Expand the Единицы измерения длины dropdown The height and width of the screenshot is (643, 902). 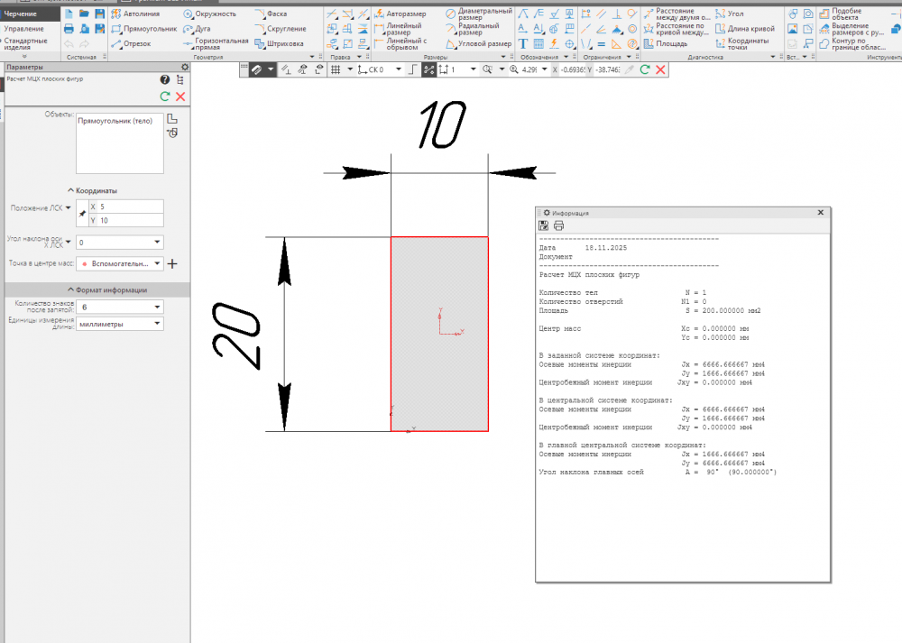pyautogui.click(x=158, y=324)
